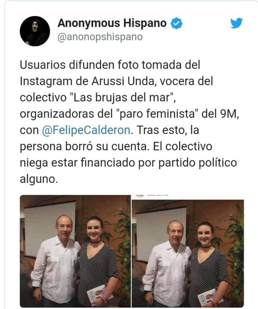This screenshot has width=258, height=309.
Task: Open the @anonopshispano handle
Action: tap(100, 37)
